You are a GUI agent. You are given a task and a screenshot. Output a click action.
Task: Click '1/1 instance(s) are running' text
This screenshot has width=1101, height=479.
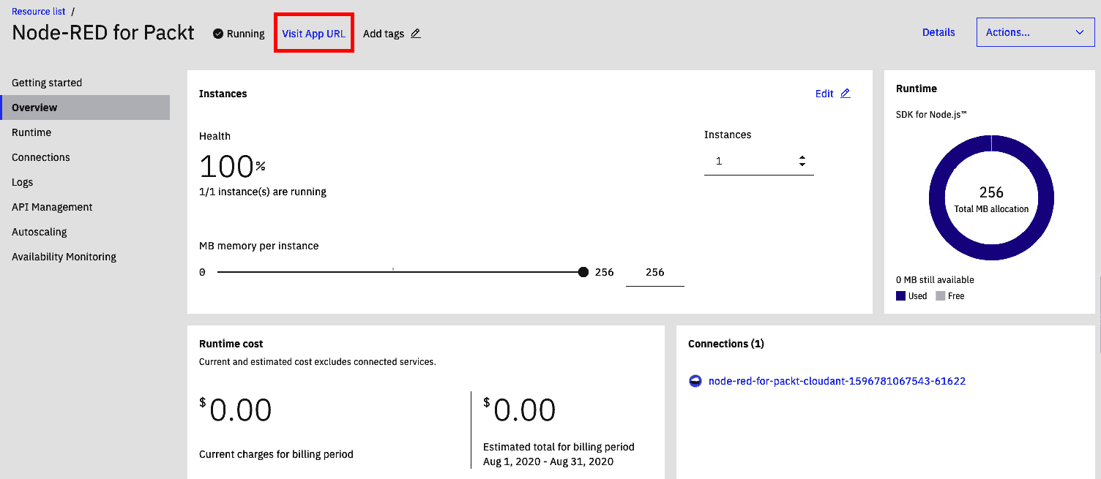263,192
